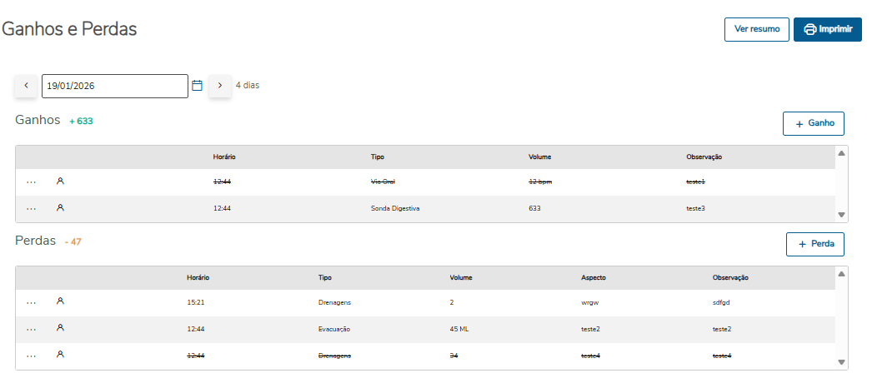Click the user icon on the Evacuação row
Image resolution: width=872 pixels, height=373 pixels.
pyautogui.click(x=60, y=328)
